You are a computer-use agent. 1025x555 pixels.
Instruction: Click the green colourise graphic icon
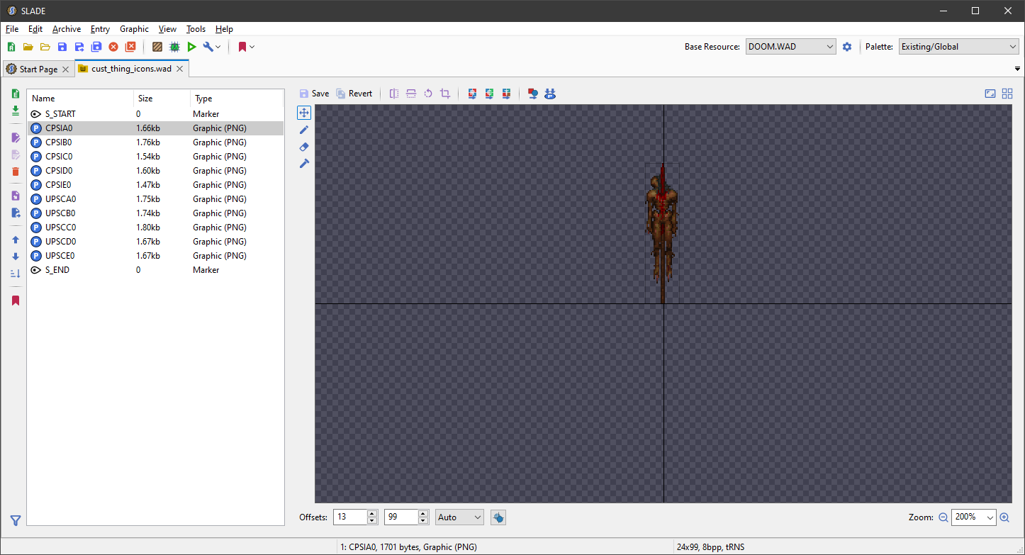[x=489, y=94]
